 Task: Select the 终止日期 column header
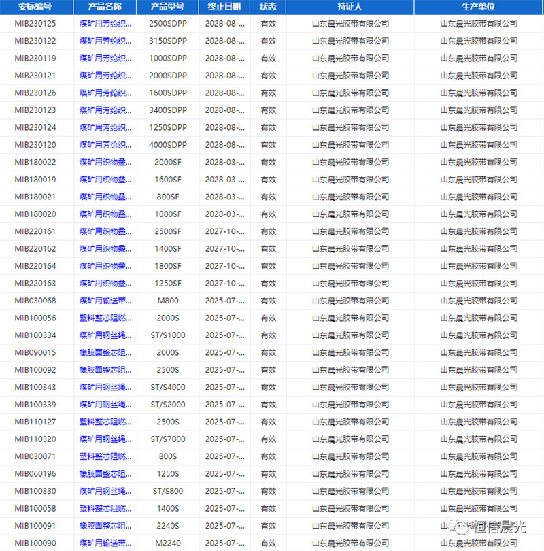[224, 7]
